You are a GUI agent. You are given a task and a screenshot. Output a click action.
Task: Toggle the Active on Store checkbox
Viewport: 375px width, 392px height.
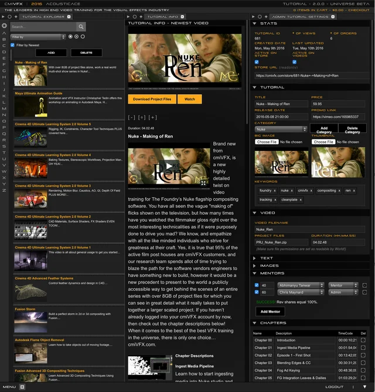click(x=257, y=62)
